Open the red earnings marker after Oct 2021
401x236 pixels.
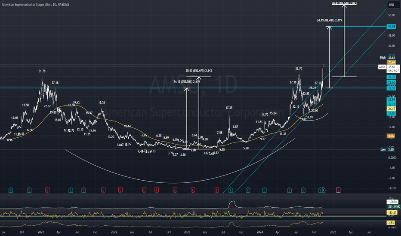[x=103, y=190]
